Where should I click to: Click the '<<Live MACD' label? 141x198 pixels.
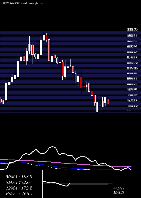119,191
